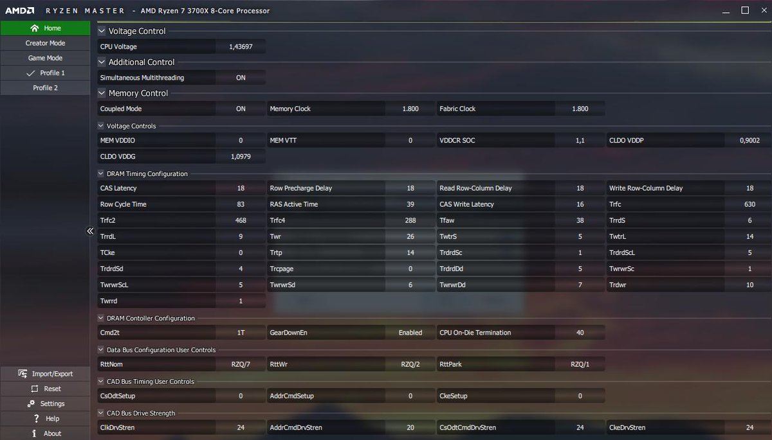Click the Reset button
772x440 pixels.
coord(45,389)
